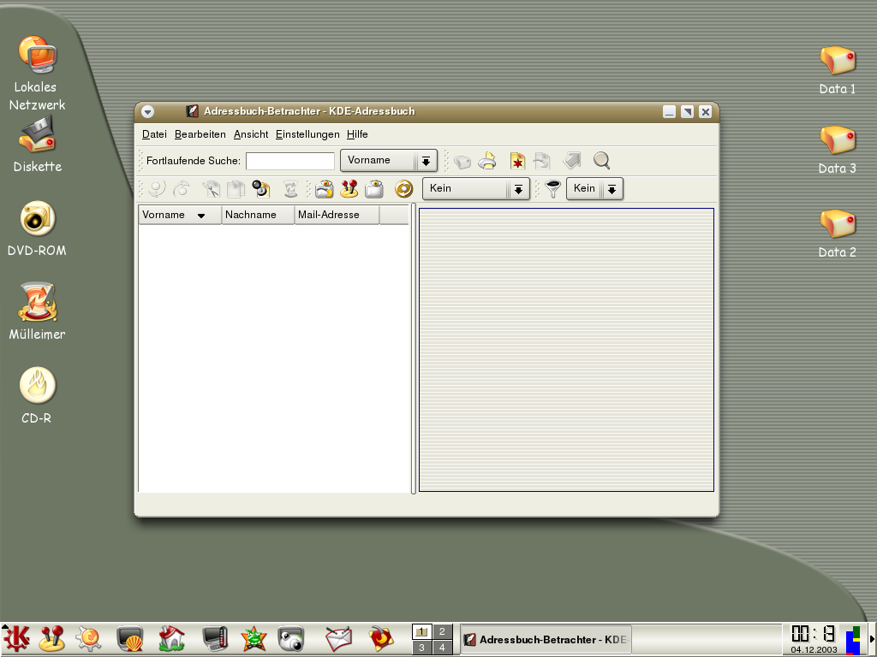Click the colored card icon with an eye
The height and width of the screenshot is (657, 877).
click(x=324, y=189)
